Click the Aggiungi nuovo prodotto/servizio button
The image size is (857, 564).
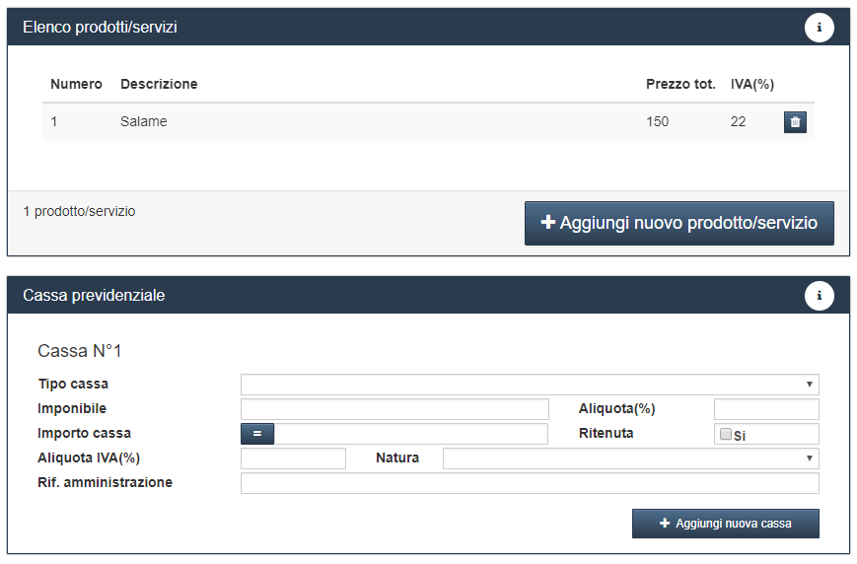[678, 223]
